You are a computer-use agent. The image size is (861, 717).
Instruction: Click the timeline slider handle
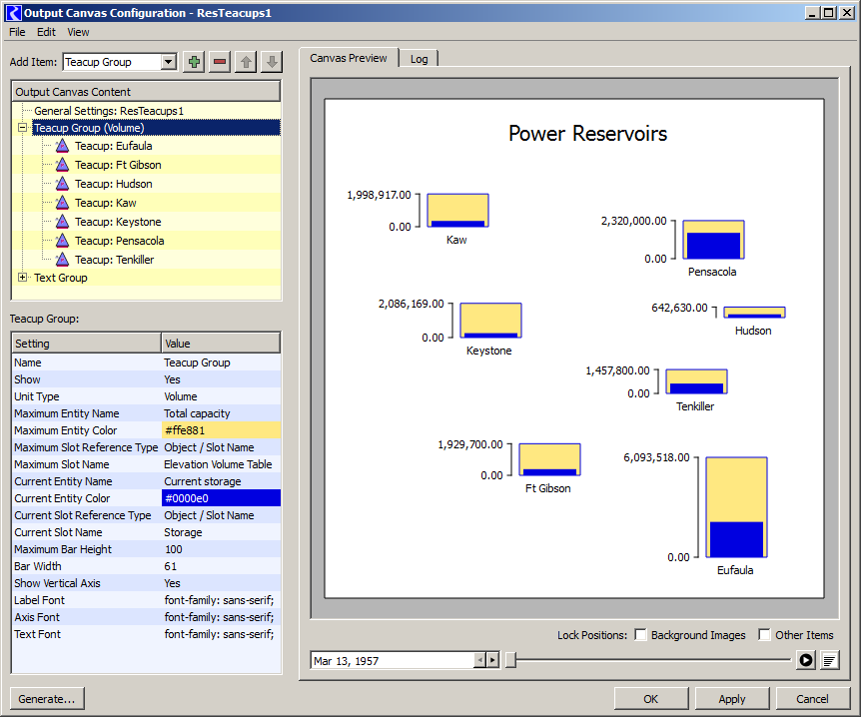(x=510, y=660)
